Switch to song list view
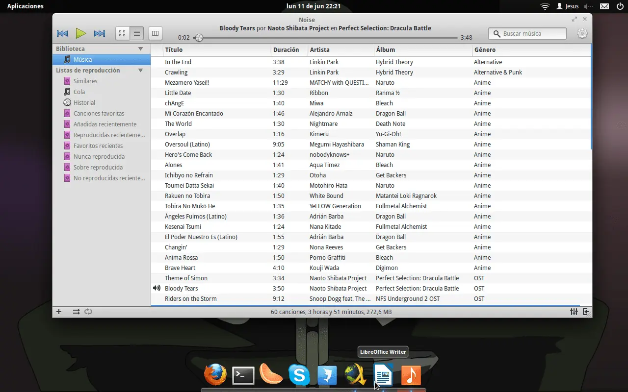The width and height of the screenshot is (628, 392). click(137, 33)
